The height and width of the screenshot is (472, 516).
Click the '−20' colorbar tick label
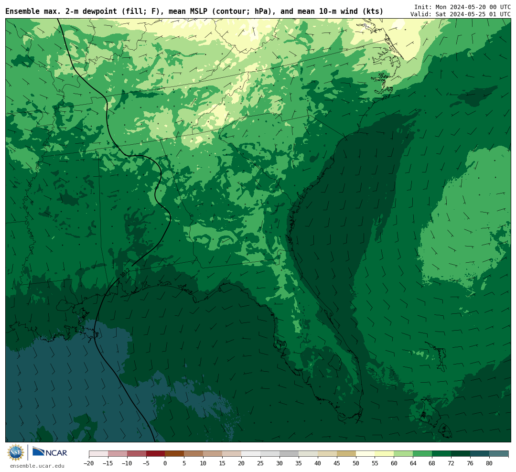coord(89,463)
